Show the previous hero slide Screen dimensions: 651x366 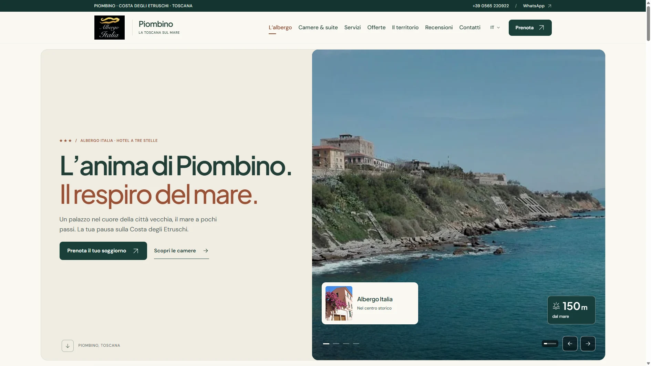tap(570, 344)
